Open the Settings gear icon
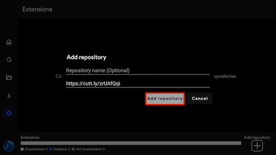The image size is (276, 155). click(x=9, y=113)
